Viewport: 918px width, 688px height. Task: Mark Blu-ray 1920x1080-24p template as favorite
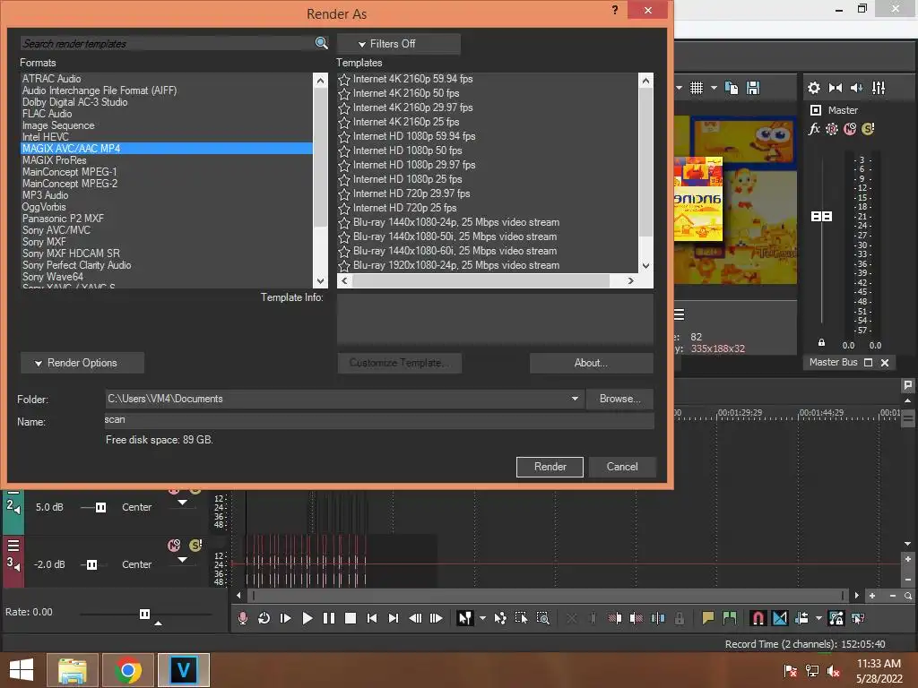[x=344, y=265]
